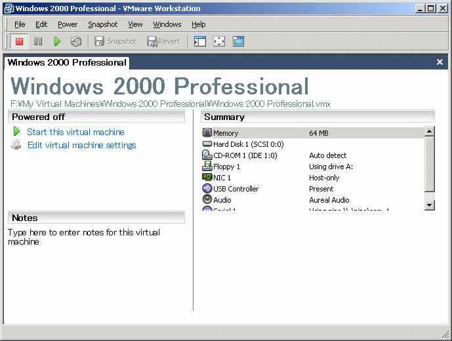This screenshot has width=452, height=341.
Task: Select the Windows 2000 Professional tab
Action: click(67, 62)
